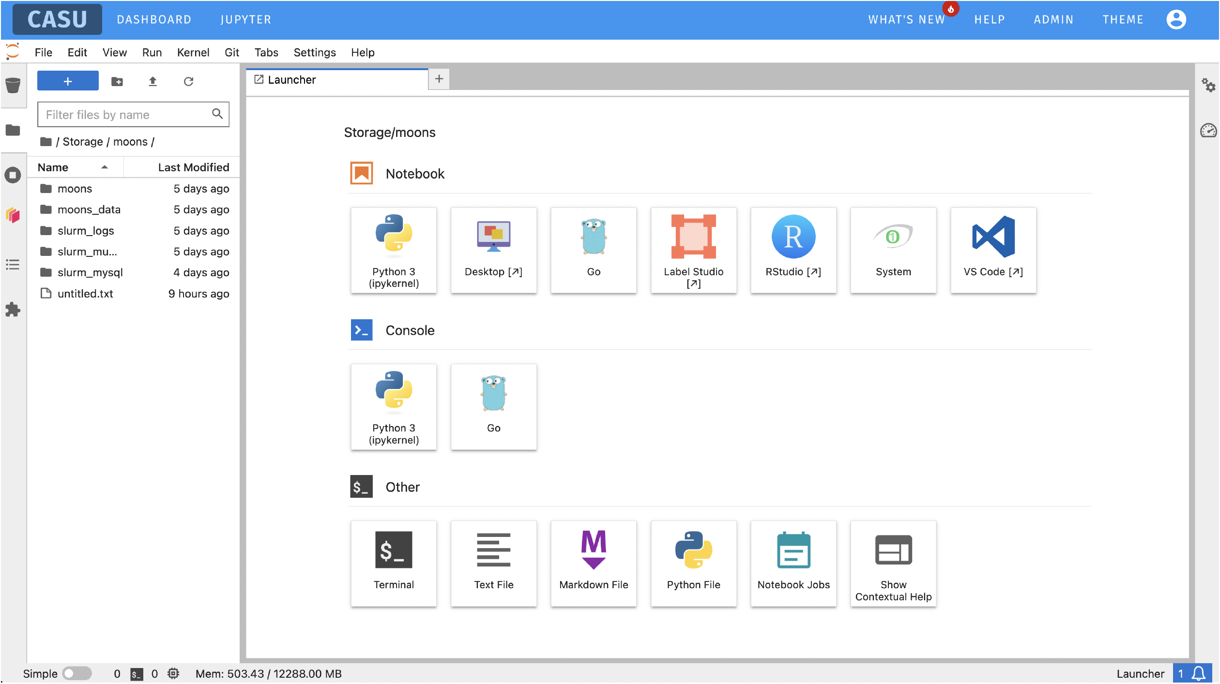Open the Git sidebar panel icon

pyautogui.click(x=13, y=215)
